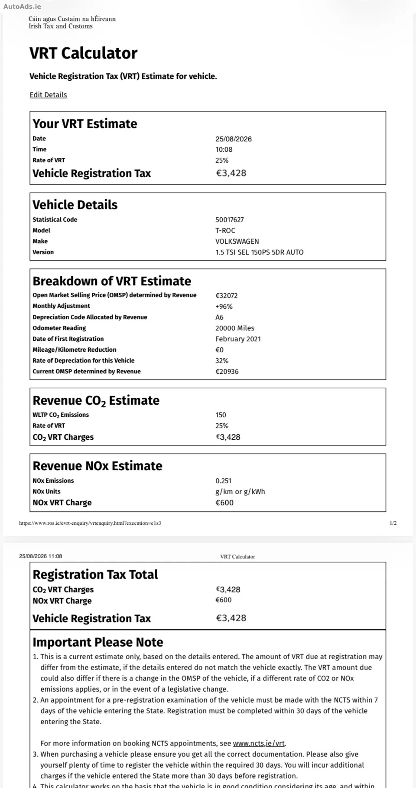Click the large VRT Calculator main heading

tap(83, 53)
